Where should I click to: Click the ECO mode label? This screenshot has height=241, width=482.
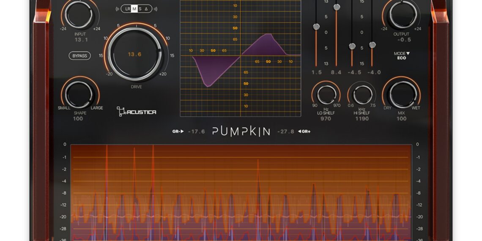tap(402, 58)
